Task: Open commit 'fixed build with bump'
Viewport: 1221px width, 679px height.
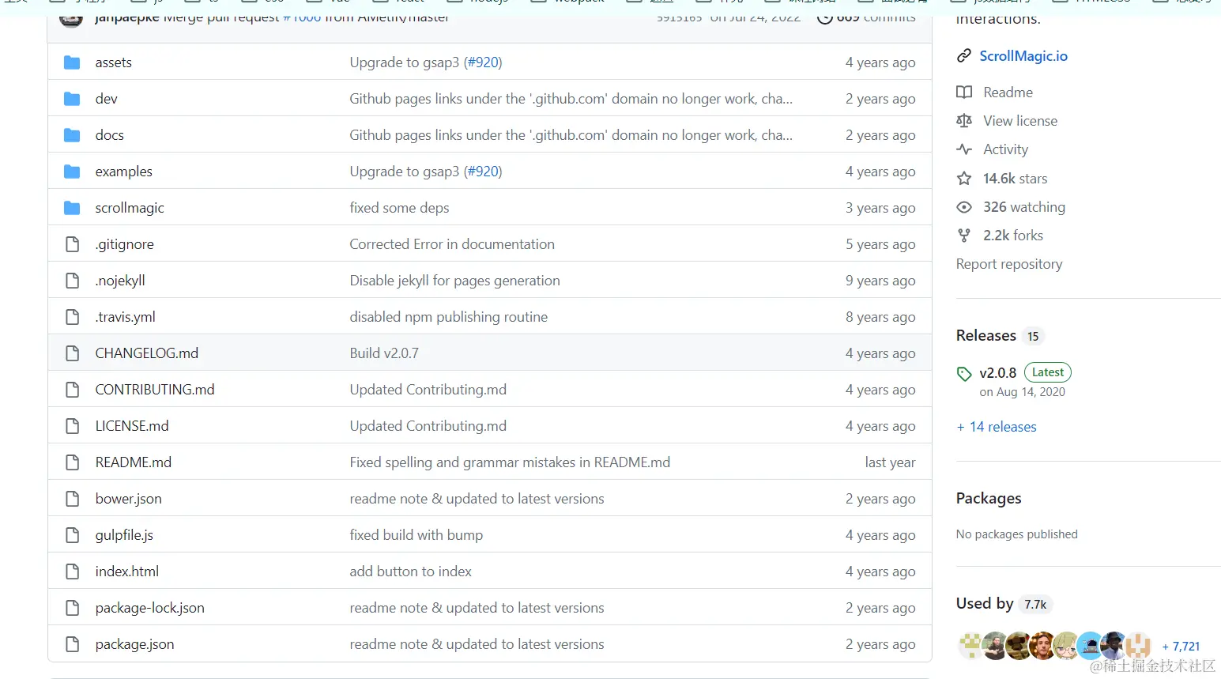Action: [x=416, y=535]
